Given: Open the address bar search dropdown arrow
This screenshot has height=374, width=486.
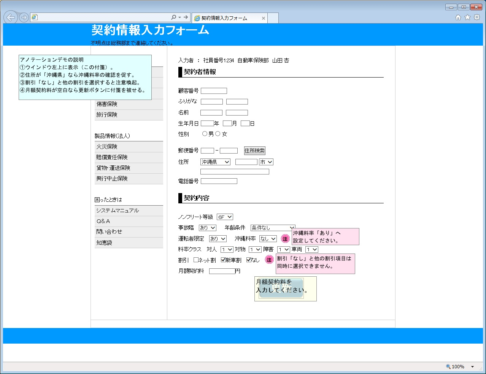Looking at the screenshot, I should (179, 17).
